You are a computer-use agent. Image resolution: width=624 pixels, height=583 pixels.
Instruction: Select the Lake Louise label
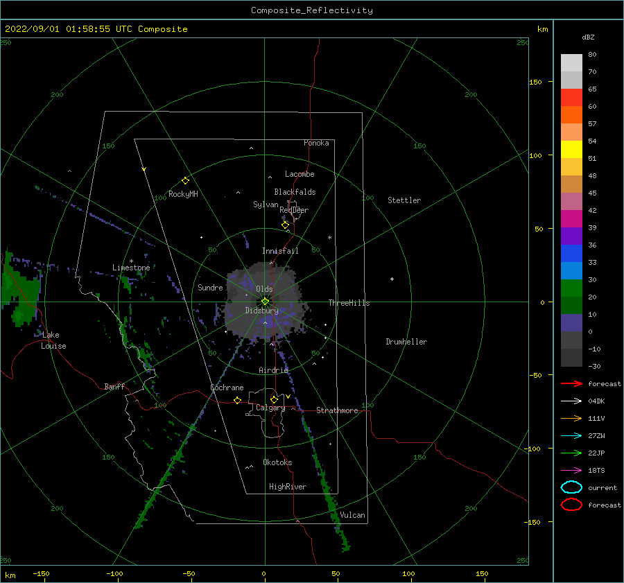pos(53,340)
